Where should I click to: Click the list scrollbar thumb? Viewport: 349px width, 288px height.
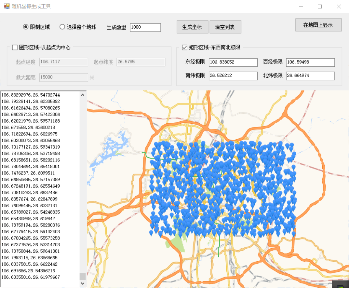(83, 276)
